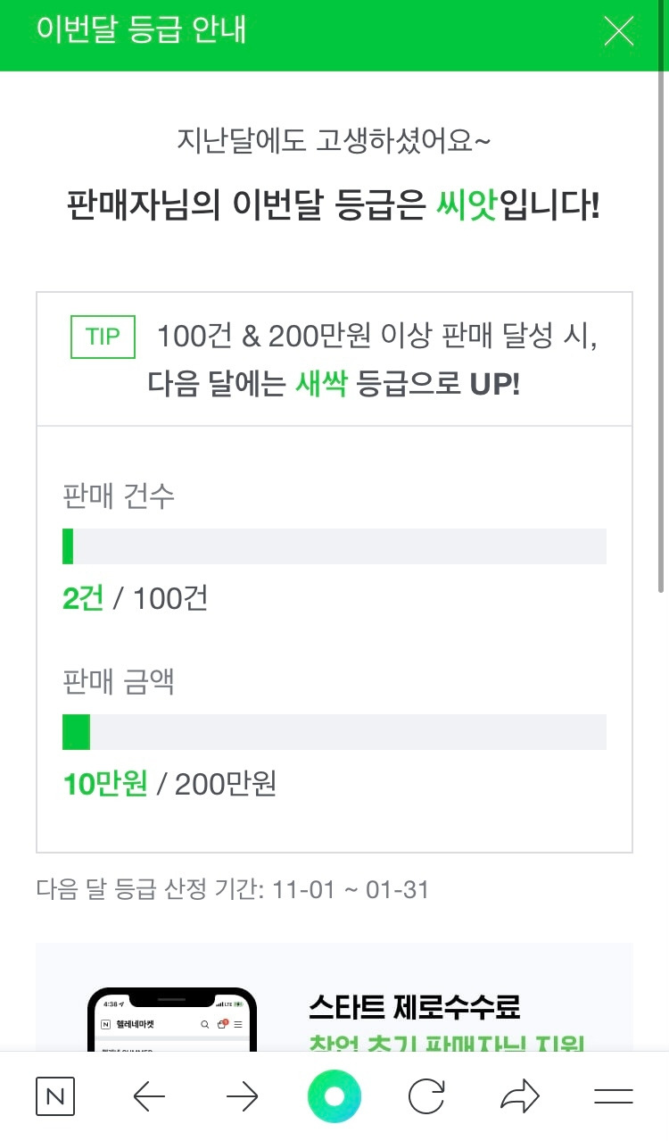Click the green TIP badge
Viewport: 669px width, 1141px height.
[x=103, y=337]
